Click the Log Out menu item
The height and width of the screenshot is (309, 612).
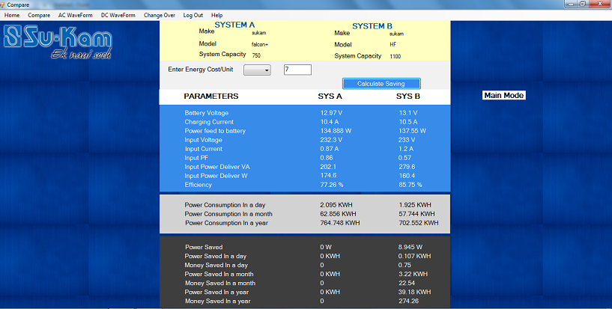tap(193, 15)
